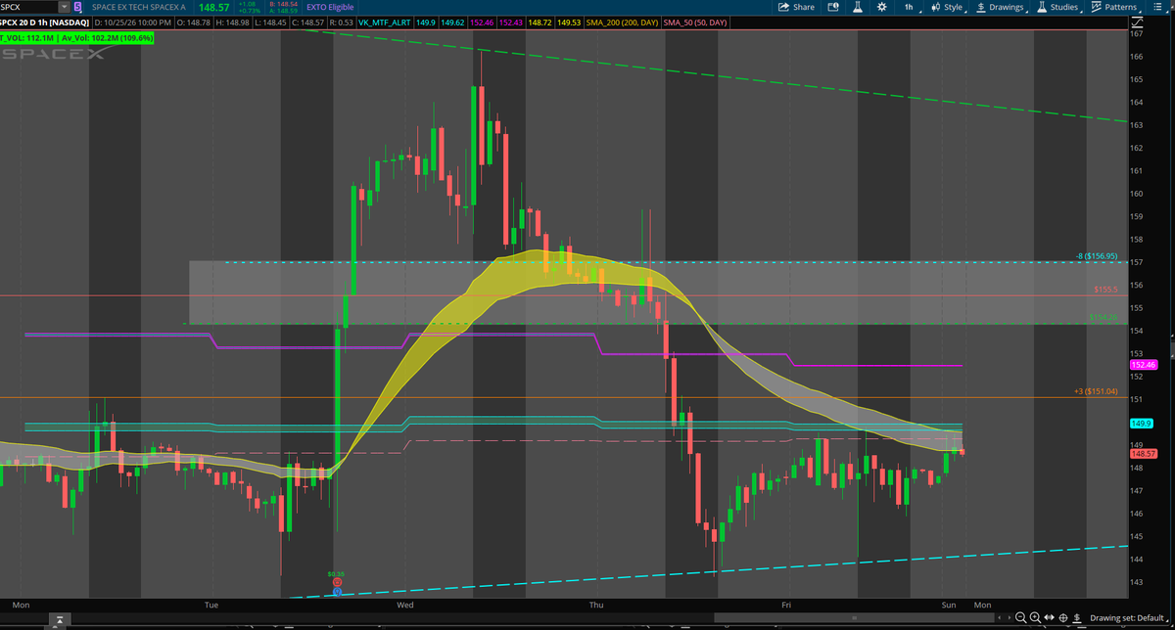Click the T_VOL Av_Vol green label
This screenshot has height=630, width=1175.
tap(77, 37)
